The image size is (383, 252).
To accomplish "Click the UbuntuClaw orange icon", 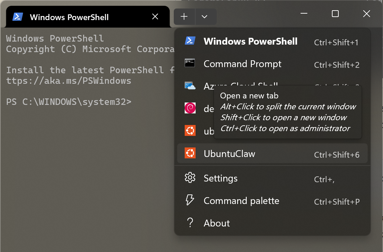I will coord(190,153).
